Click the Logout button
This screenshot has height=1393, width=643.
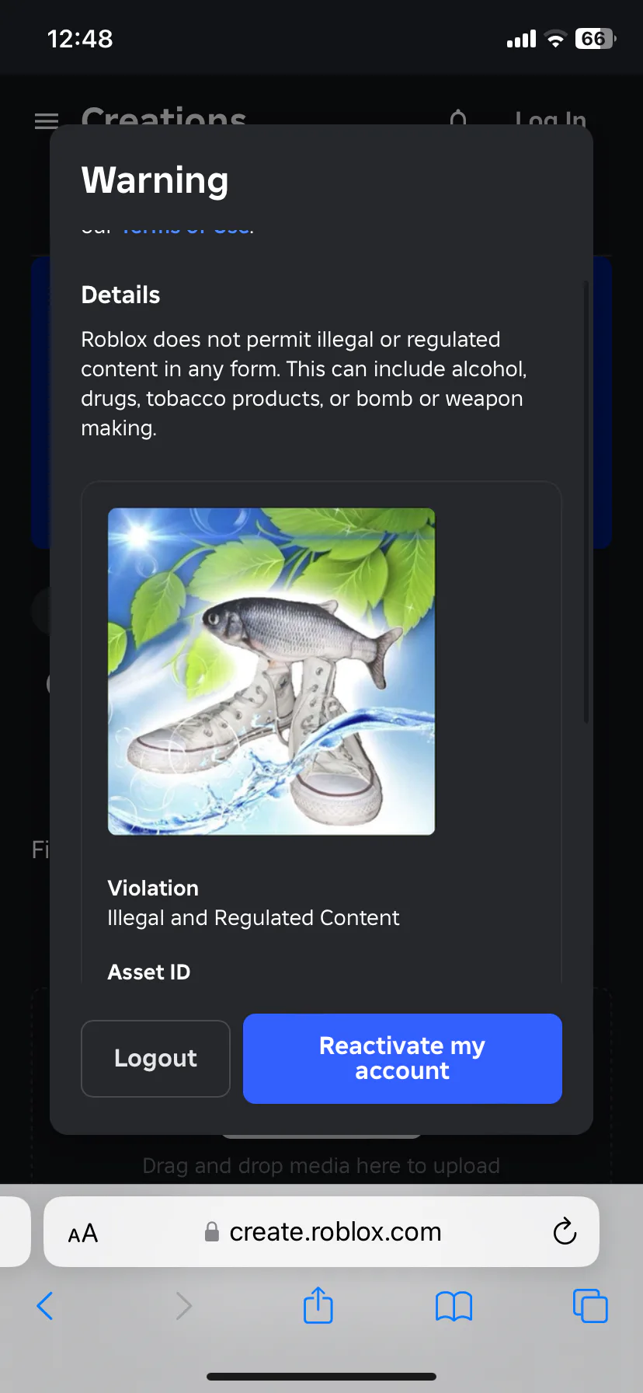155,1058
